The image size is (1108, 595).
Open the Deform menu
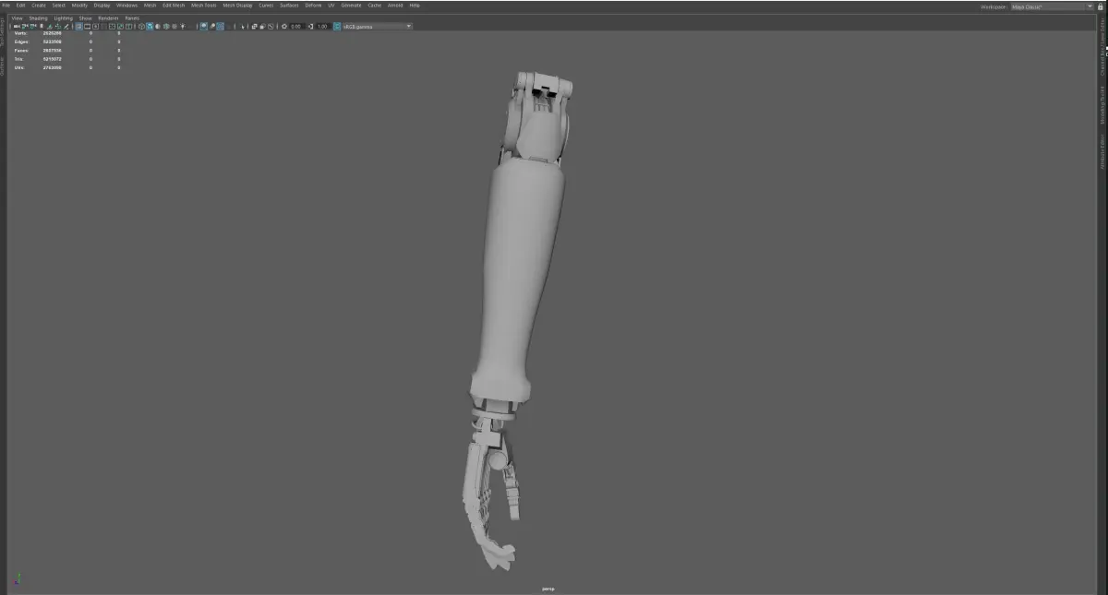coord(314,6)
